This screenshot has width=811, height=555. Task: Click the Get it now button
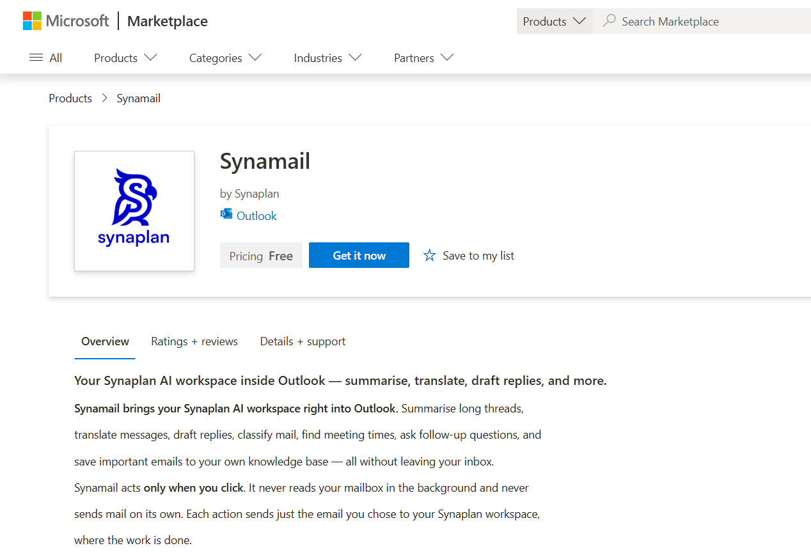(x=359, y=255)
